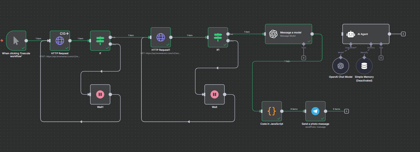Click the If node's false output connector
The height and width of the screenshot is (152, 420).
tap(110, 44)
